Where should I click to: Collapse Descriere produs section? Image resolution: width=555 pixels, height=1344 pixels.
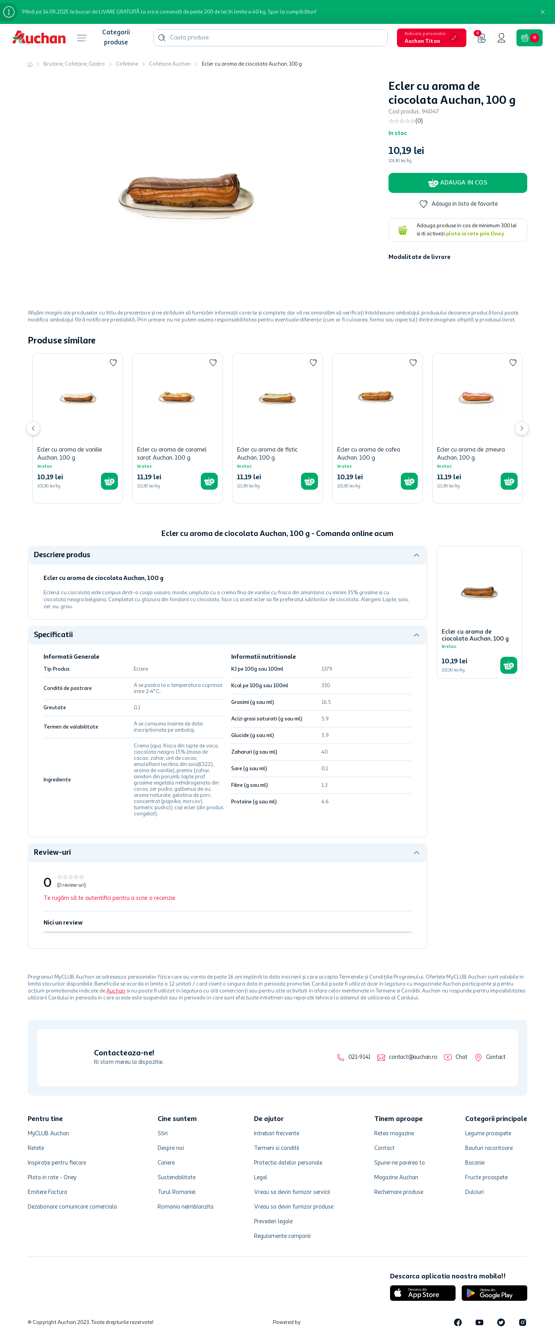(416, 555)
